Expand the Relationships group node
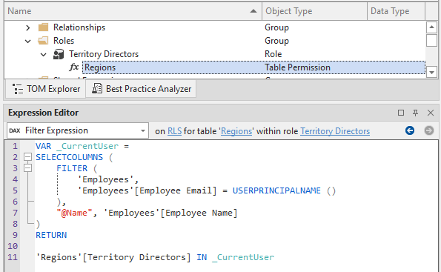Screen dimensions: 441x272 [28, 27]
